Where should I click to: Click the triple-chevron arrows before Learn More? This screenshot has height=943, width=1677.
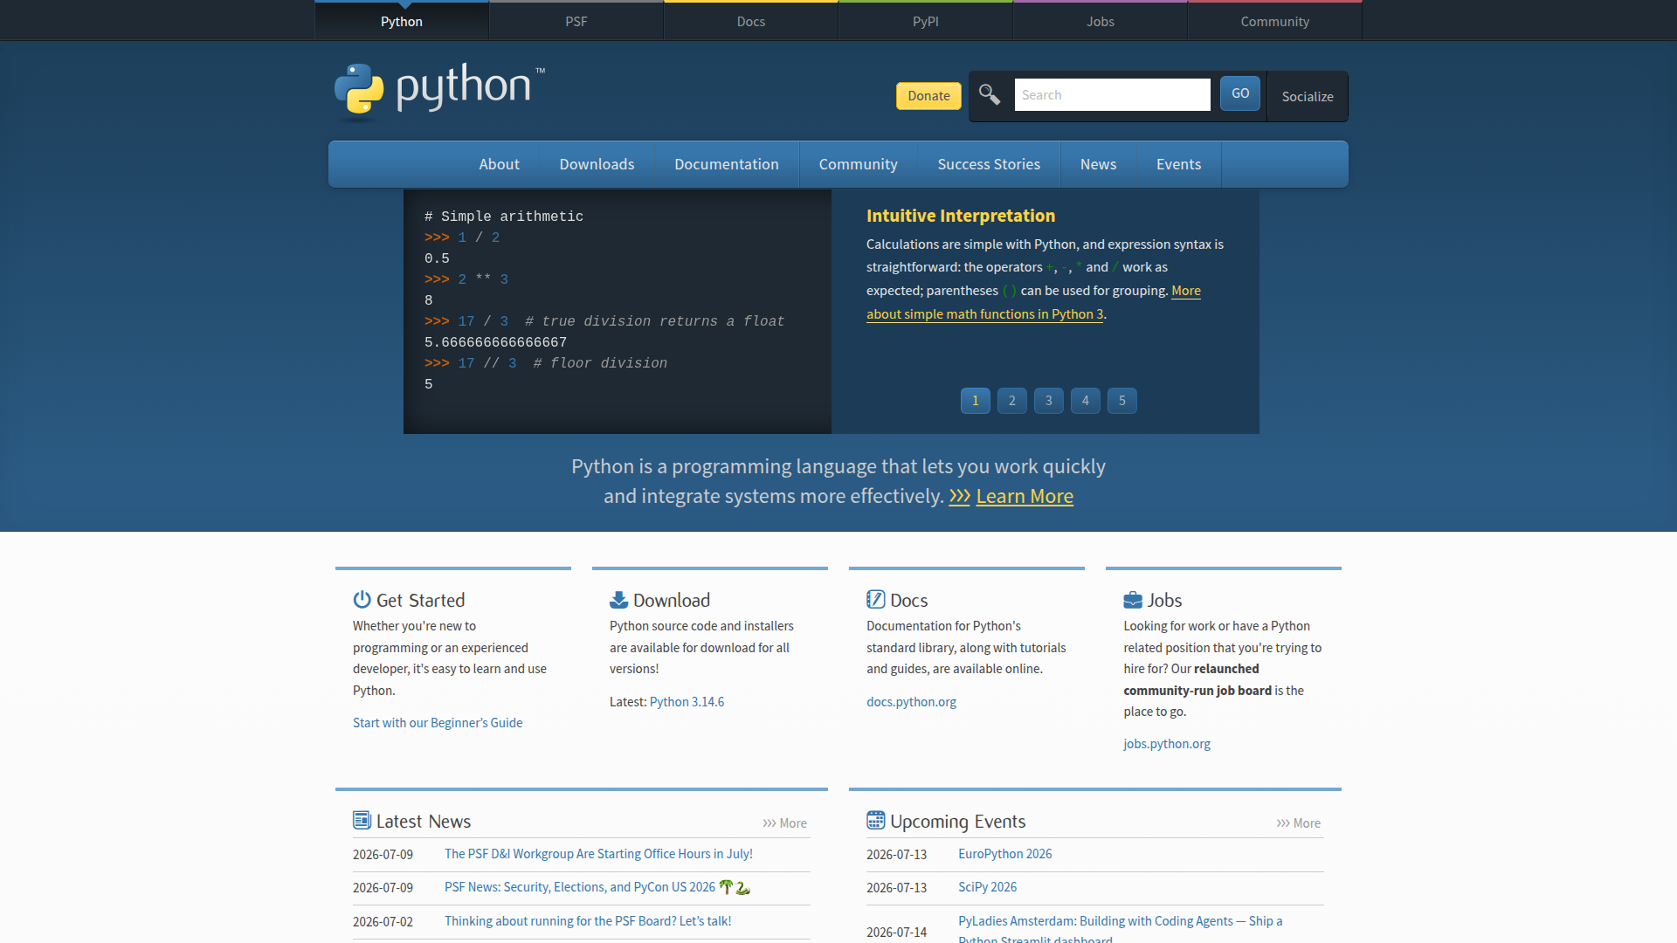tap(960, 497)
